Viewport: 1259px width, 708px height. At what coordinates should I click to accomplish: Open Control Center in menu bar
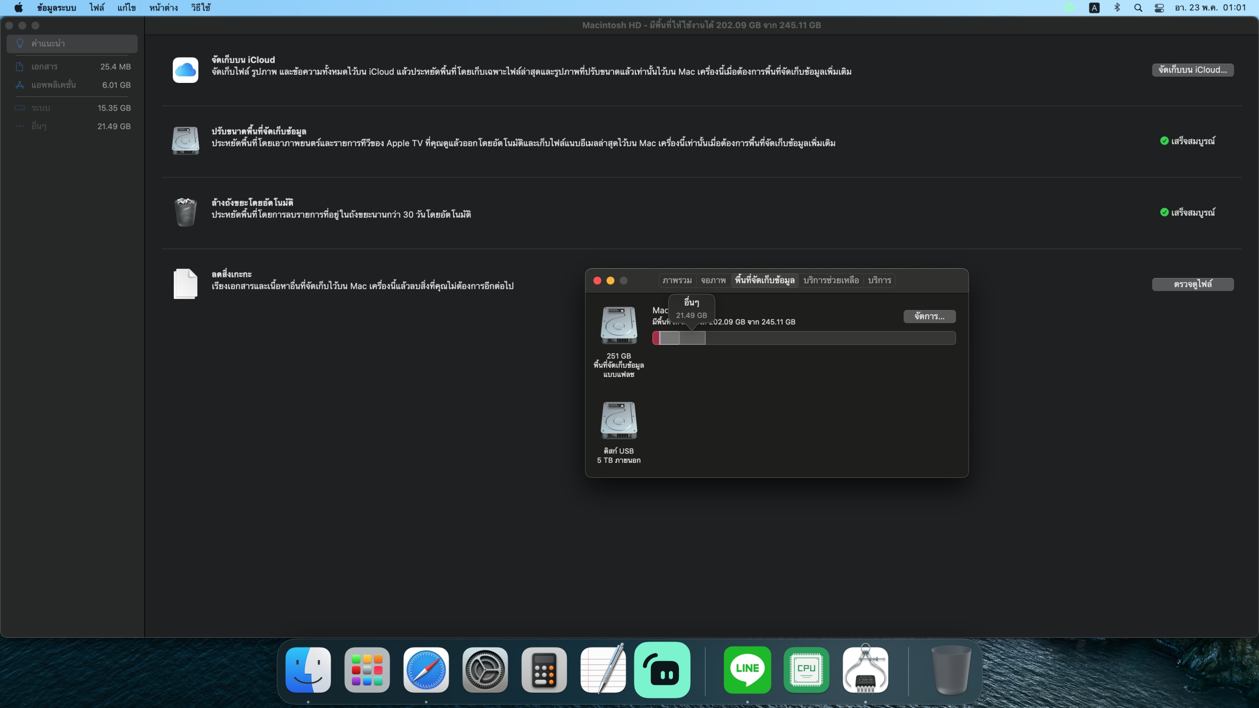pyautogui.click(x=1159, y=8)
